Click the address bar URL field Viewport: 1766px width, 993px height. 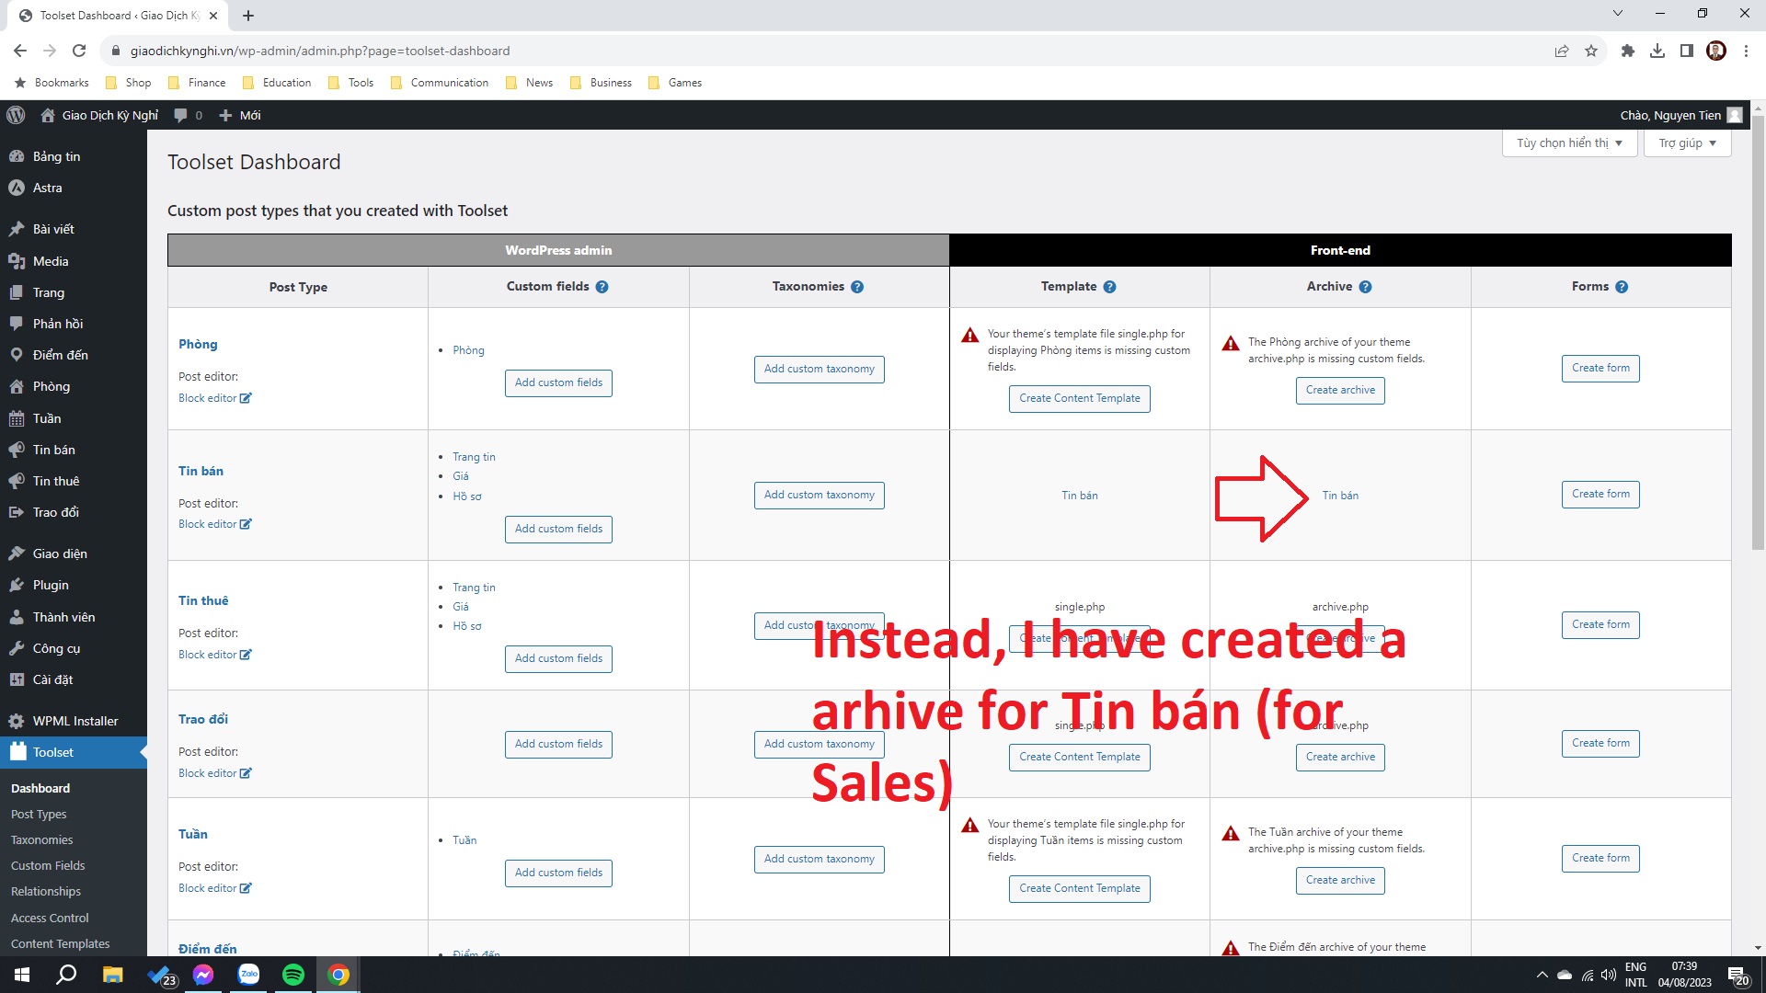[828, 51]
